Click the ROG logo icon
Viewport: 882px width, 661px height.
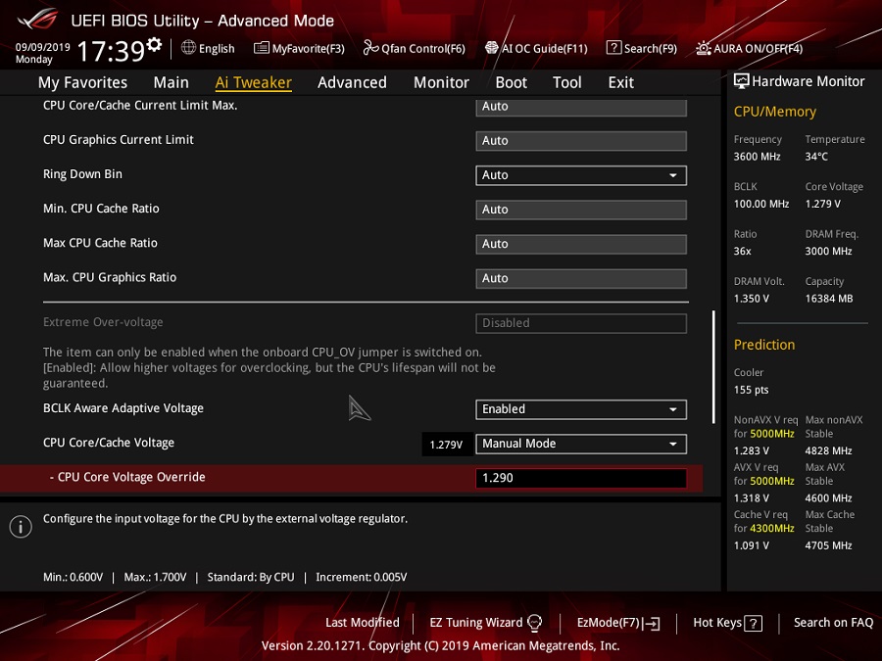(37, 19)
